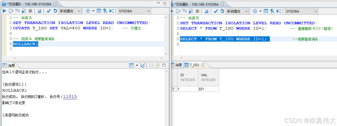
Task: Click execute-script icon in 无标题9 toolbar
Action: pos(17,11)
